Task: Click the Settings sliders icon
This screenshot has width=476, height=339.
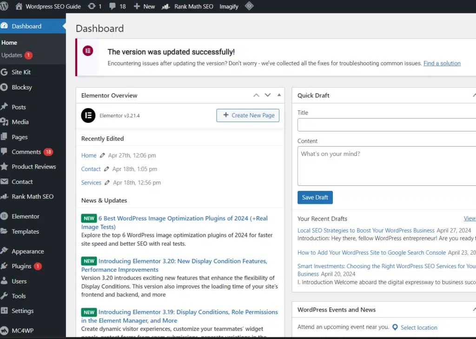Action: (4, 311)
